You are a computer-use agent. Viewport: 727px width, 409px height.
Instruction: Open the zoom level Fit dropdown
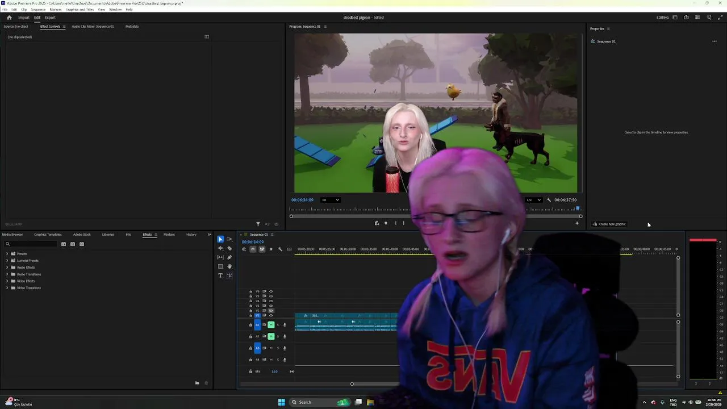pos(331,200)
